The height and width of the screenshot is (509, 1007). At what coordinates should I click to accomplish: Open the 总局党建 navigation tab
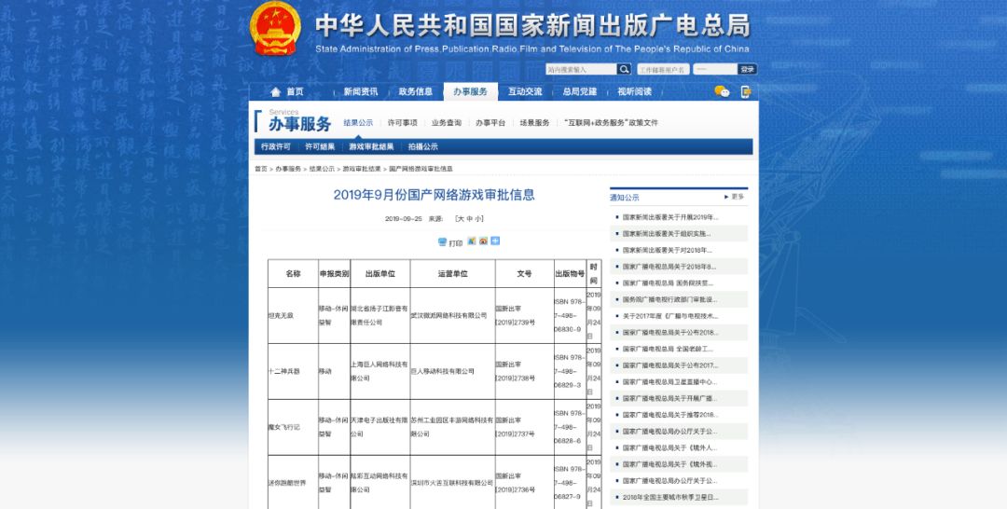(x=580, y=91)
